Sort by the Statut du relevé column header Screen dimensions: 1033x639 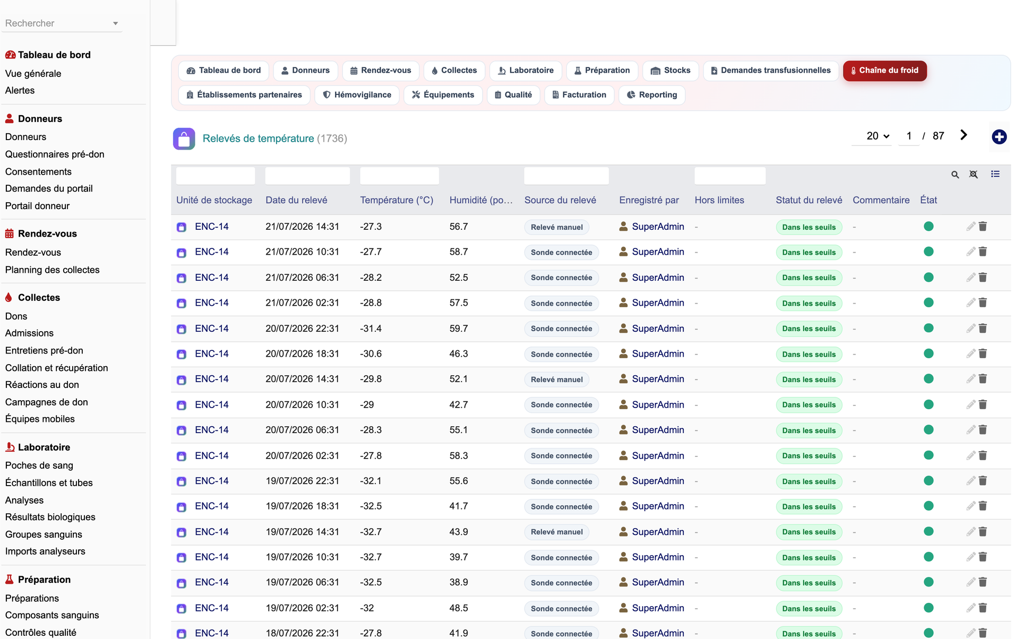pyautogui.click(x=808, y=200)
